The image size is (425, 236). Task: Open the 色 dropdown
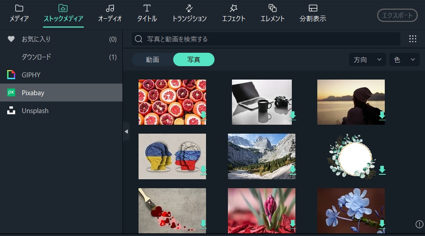pos(404,59)
